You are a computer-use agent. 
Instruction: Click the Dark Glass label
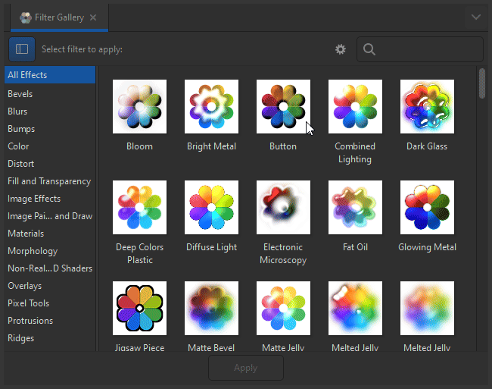point(427,146)
